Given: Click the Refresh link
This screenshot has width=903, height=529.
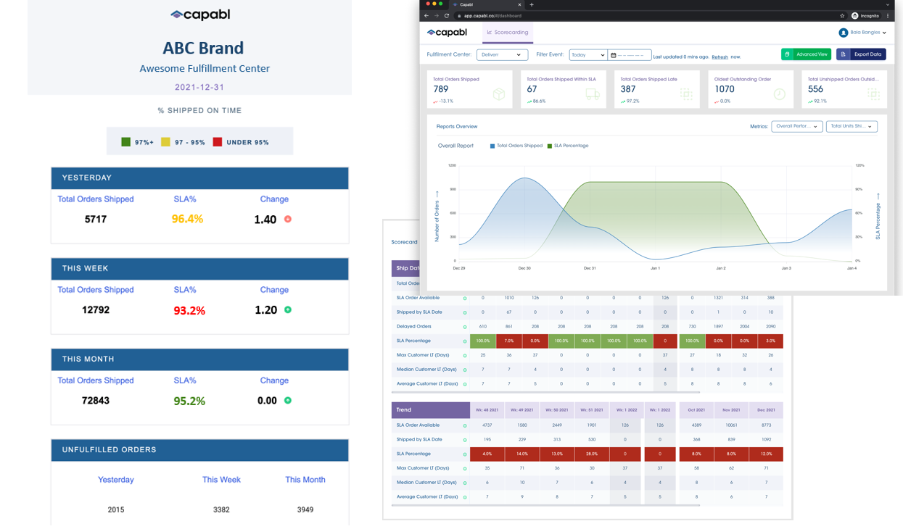Looking at the screenshot, I should point(719,57).
